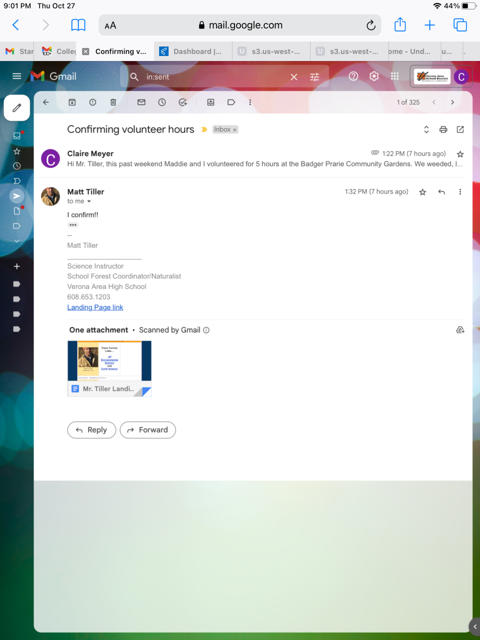Reload the mail.google.com page
The width and height of the screenshot is (480, 640).
click(x=370, y=25)
